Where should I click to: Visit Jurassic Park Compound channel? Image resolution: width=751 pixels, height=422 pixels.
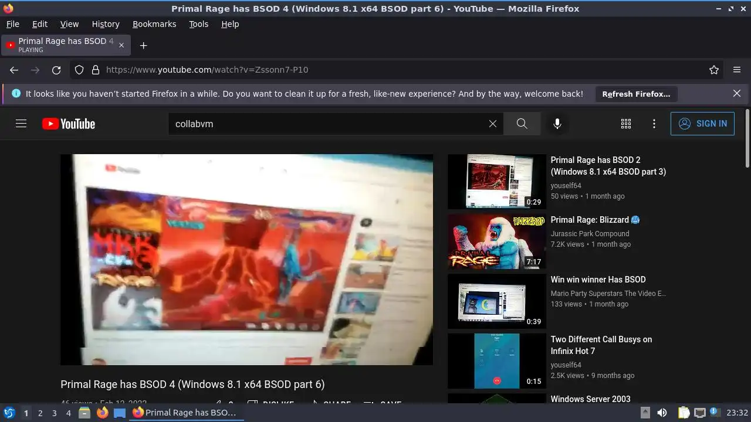point(590,233)
